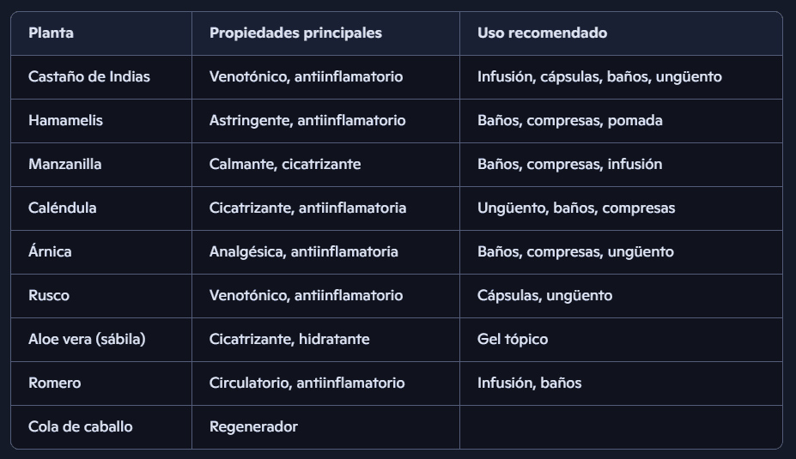Select the Gel tópico usage cell
This screenshot has height=459, width=796.
[513, 339]
